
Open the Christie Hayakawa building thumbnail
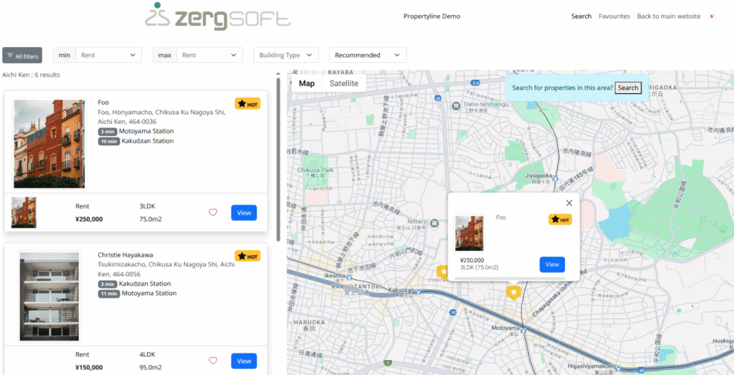(x=49, y=296)
